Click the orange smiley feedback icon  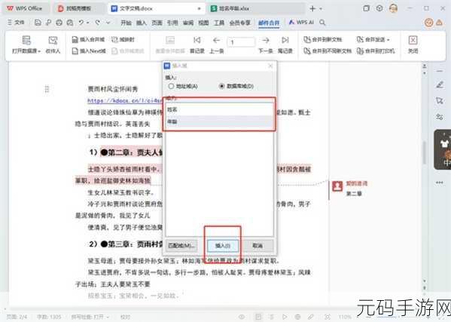click(428, 23)
